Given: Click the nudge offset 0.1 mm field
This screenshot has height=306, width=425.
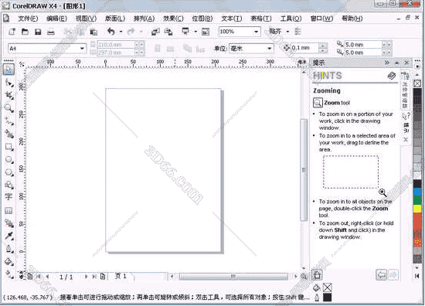Looking at the screenshot, I should pyautogui.click(x=304, y=48).
